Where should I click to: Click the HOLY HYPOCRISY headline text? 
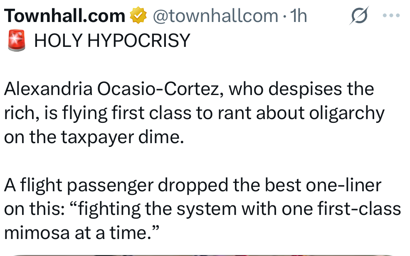112,41
